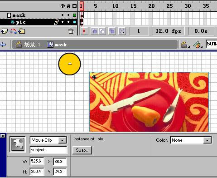Click frame 20 on the timeline ruler
Image resolution: width=217 pixels, height=178 pixels.
pyautogui.click(x=151, y=6)
